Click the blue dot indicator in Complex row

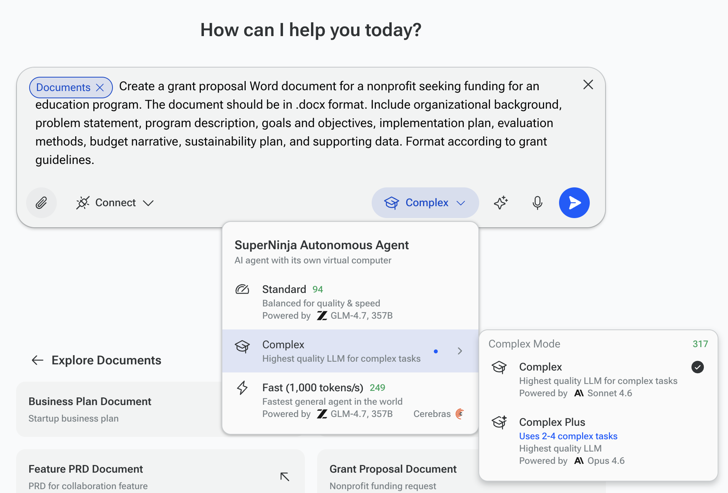436,351
